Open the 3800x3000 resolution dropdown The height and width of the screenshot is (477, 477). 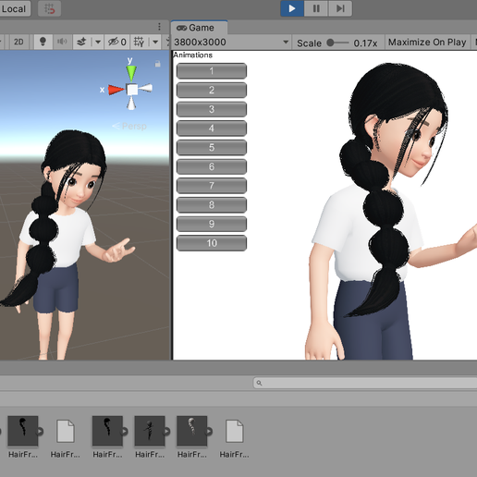click(231, 42)
